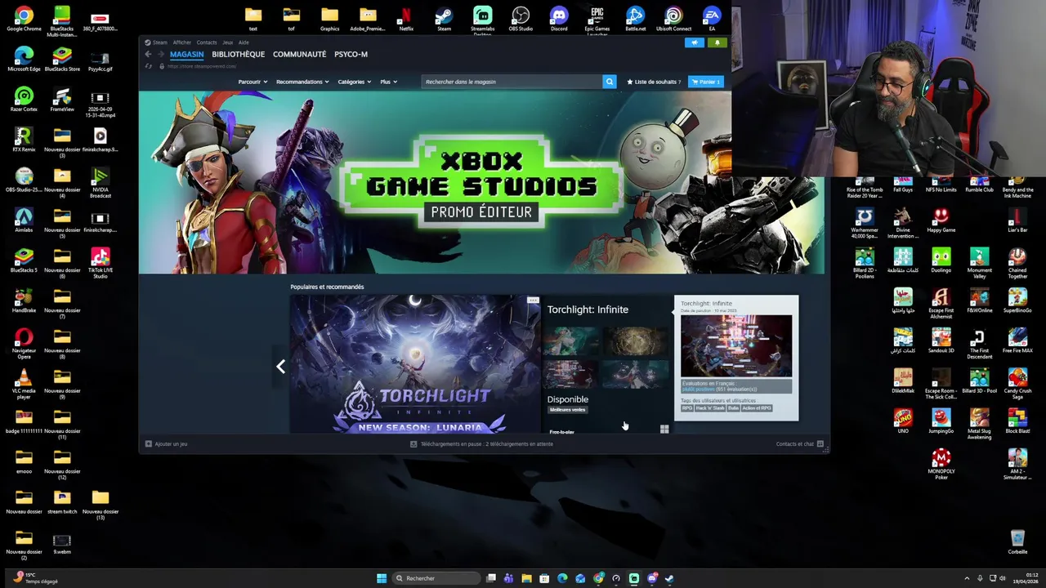Open the Jeux menu
1046x588 pixels.
(x=228, y=42)
